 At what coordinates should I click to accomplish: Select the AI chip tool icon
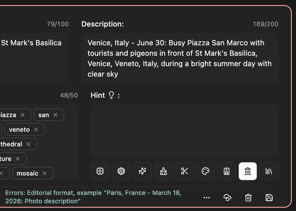click(100, 171)
